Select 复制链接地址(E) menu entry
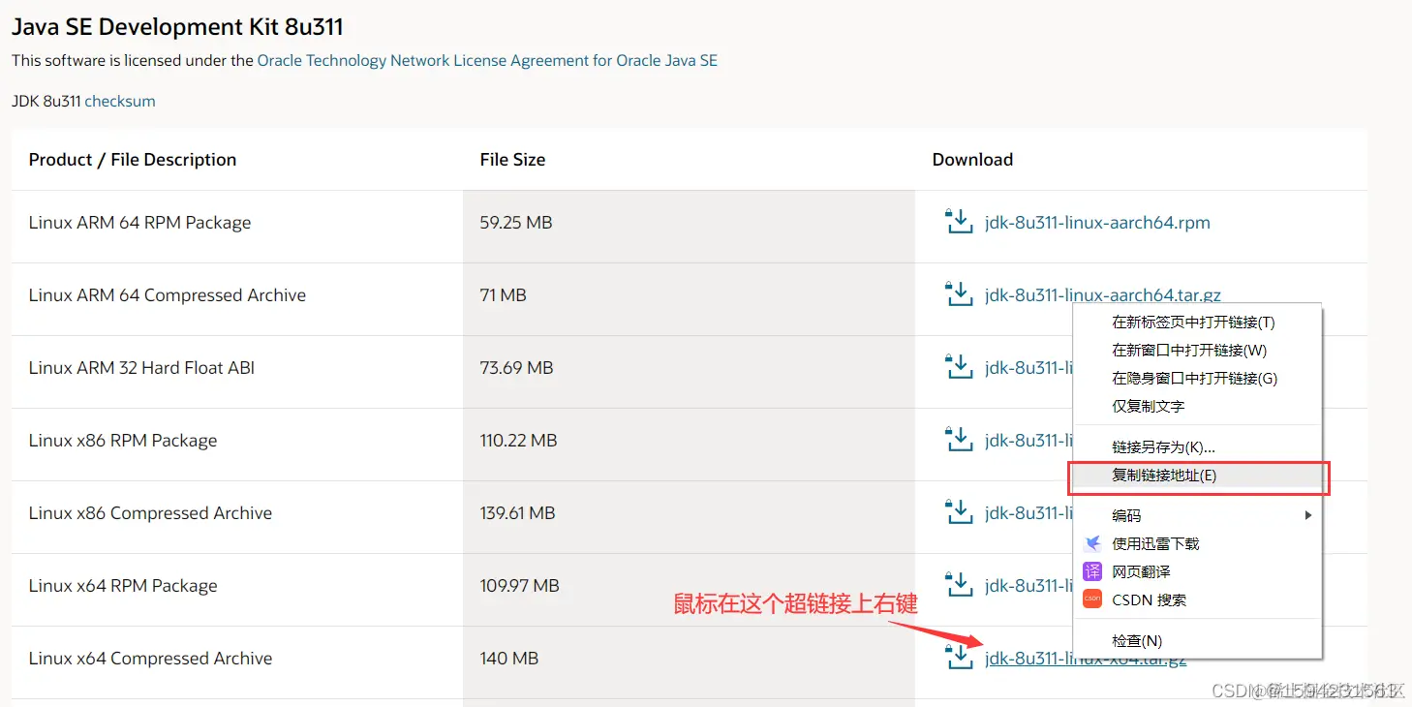The height and width of the screenshot is (707, 1412). pos(1197,476)
